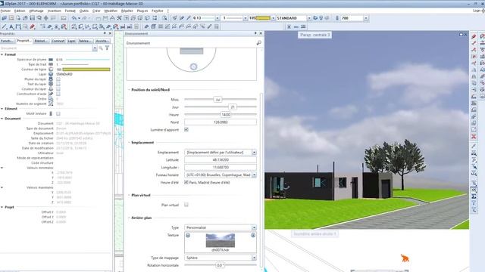Click the save disk icon in toolbar
This screenshot has height=272, width=485.
click(32, 18)
